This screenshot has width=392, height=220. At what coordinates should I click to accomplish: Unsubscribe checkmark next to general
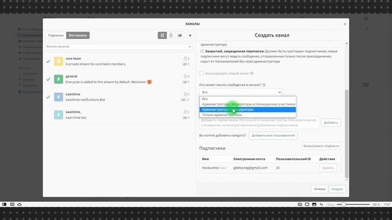pyautogui.click(x=48, y=79)
